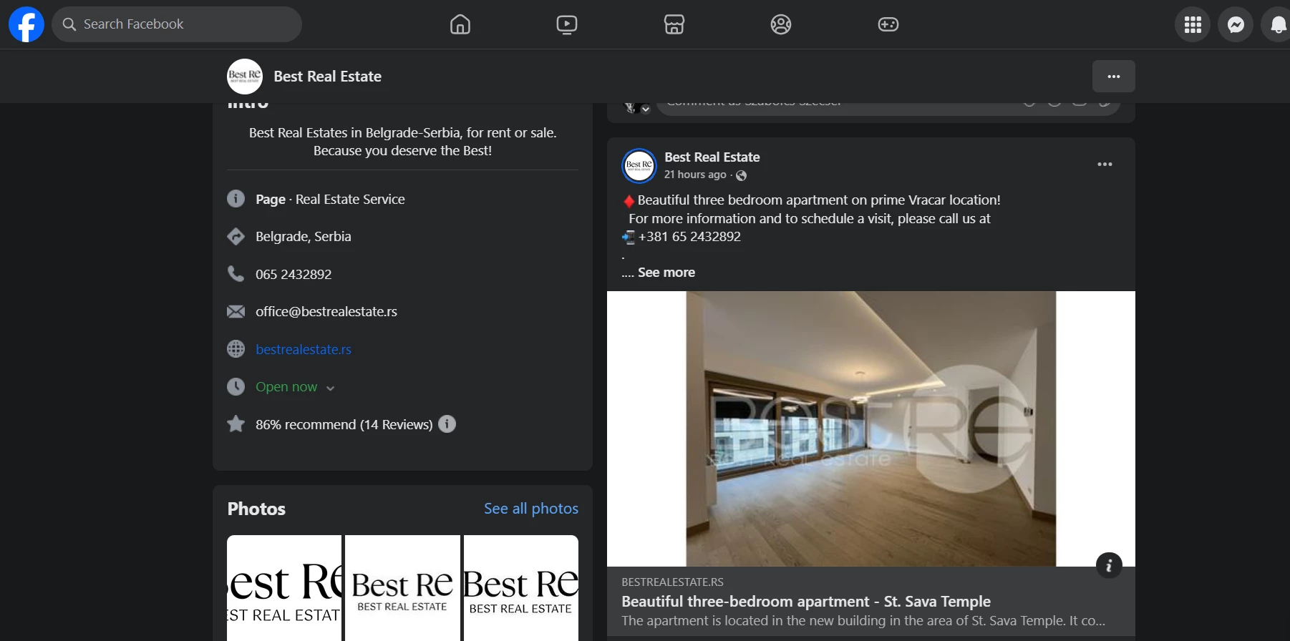1290x641 pixels.
Task: Open the Facebook menu grid icon
Action: click(x=1193, y=24)
